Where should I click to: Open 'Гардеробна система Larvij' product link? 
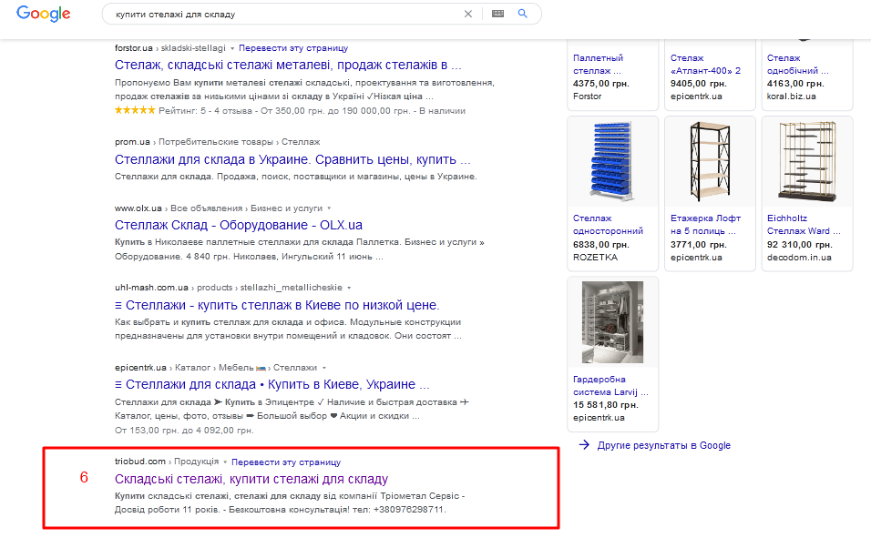[x=610, y=385]
